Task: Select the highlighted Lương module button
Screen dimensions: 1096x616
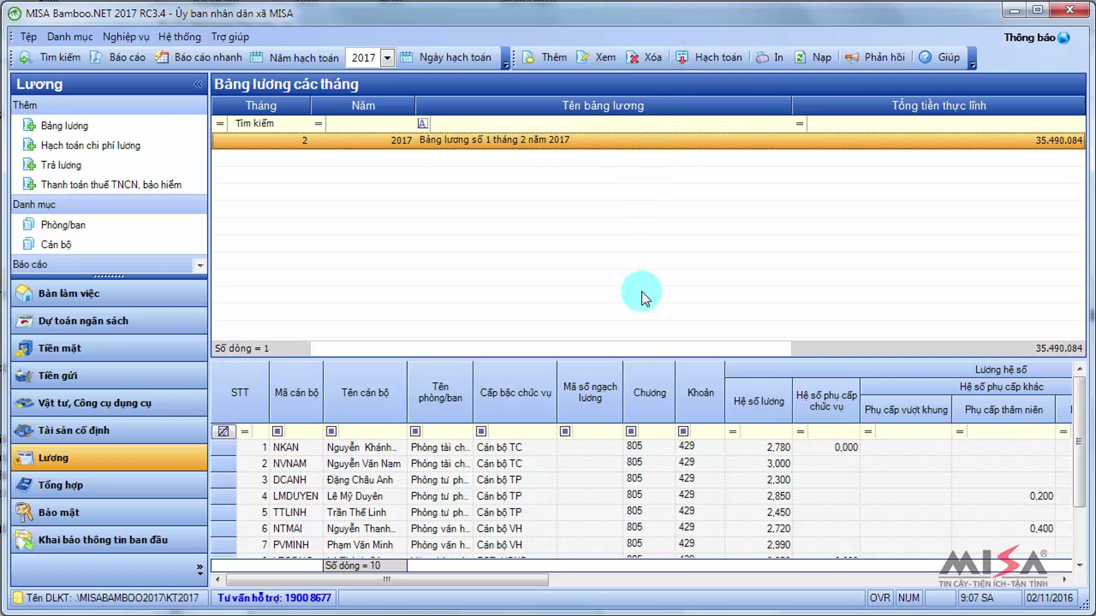Action: click(109, 458)
